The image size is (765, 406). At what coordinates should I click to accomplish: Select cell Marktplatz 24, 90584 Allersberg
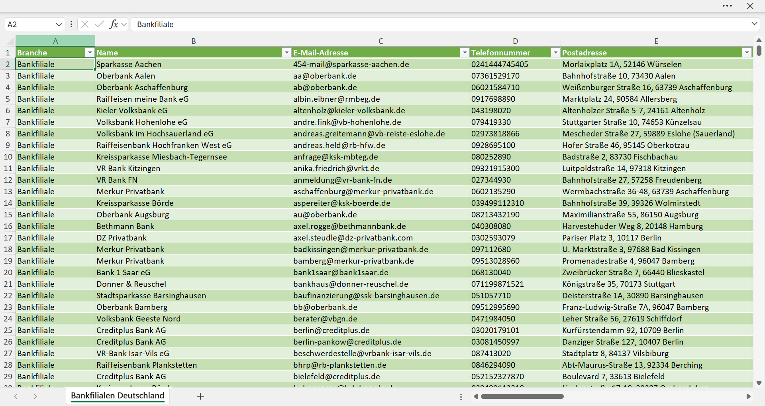pos(656,99)
